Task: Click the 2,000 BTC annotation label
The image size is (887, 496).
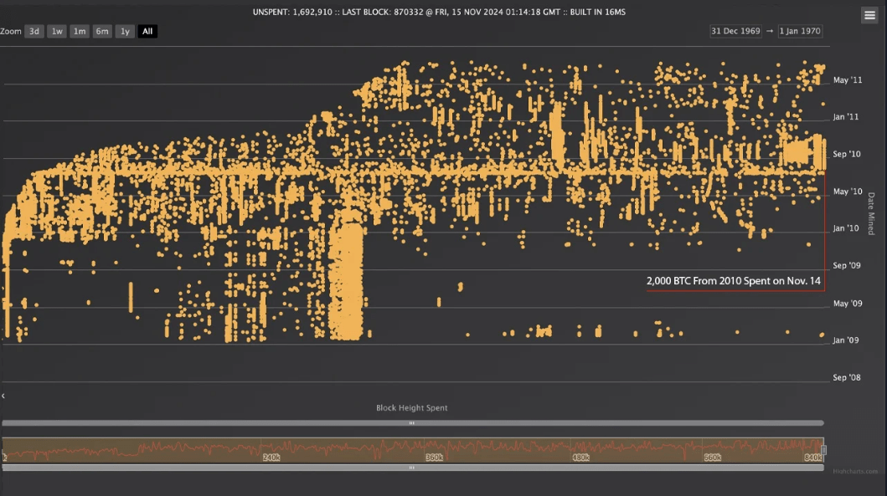Action: click(733, 281)
